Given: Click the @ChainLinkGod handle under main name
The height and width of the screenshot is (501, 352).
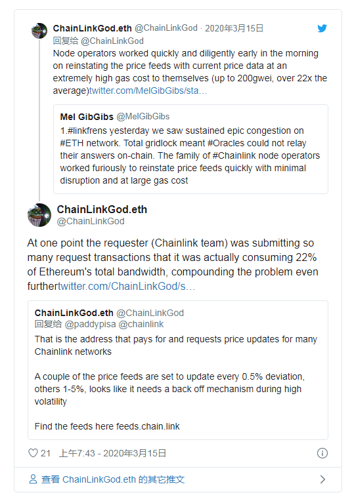Looking at the screenshot, I should click(91, 221).
